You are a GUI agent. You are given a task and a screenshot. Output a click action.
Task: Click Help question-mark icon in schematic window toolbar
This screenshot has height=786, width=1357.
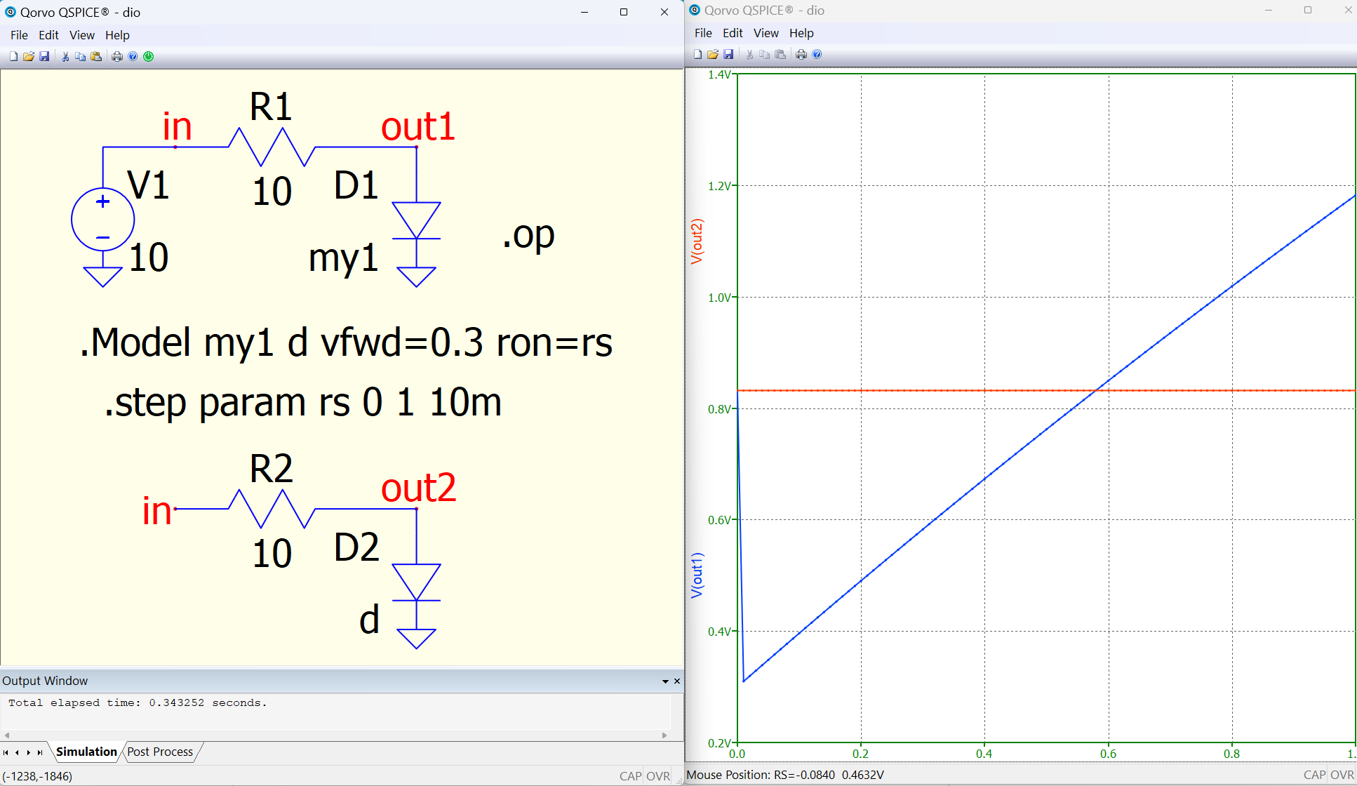tap(133, 56)
